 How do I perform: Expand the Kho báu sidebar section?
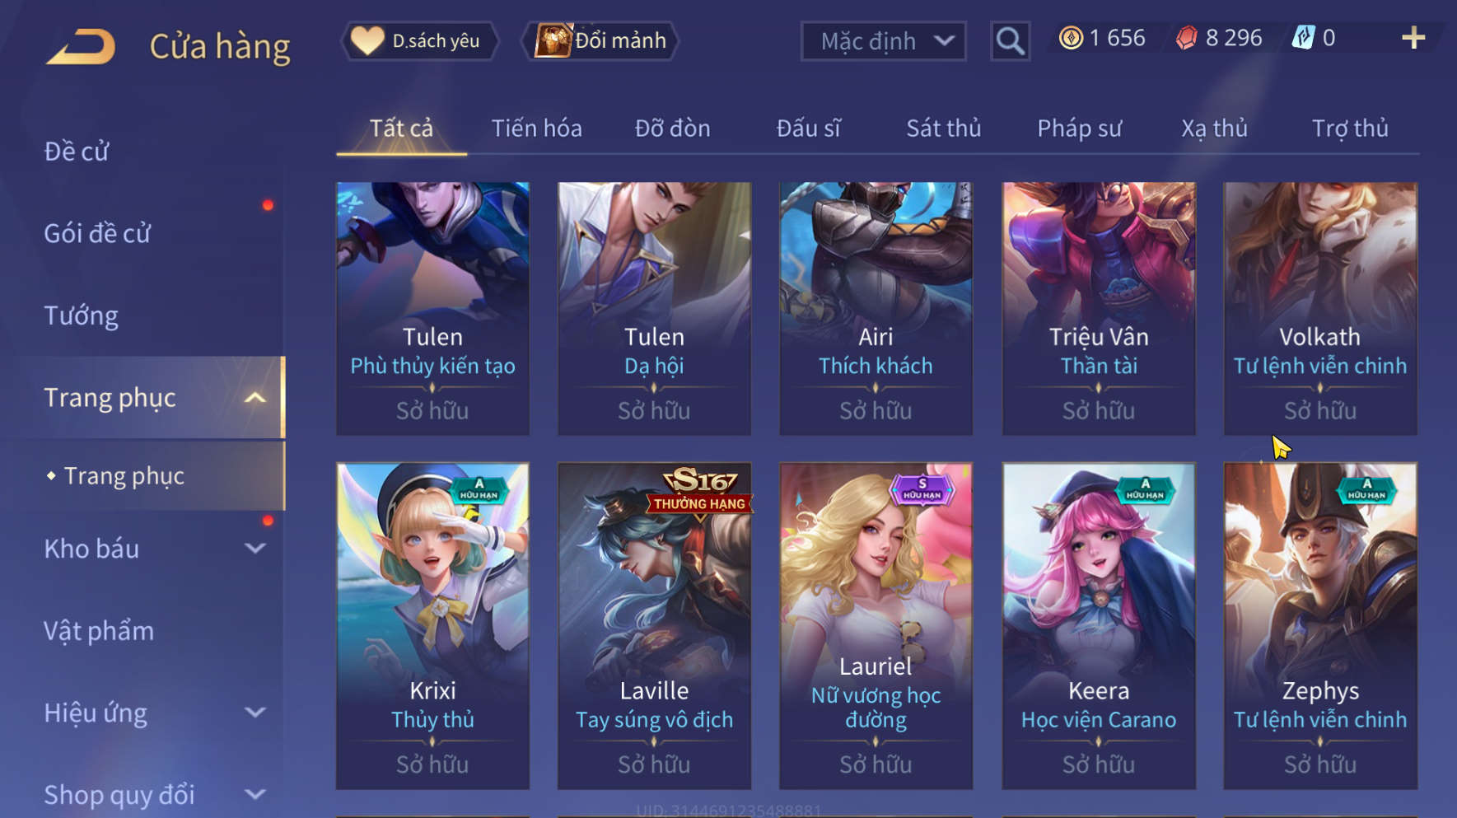(255, 549)
